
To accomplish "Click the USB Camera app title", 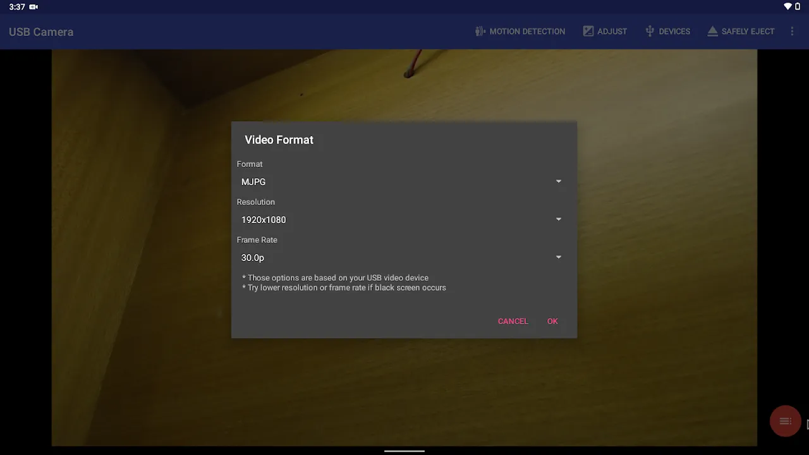I will pyautogui.click(x=41, y=32).
